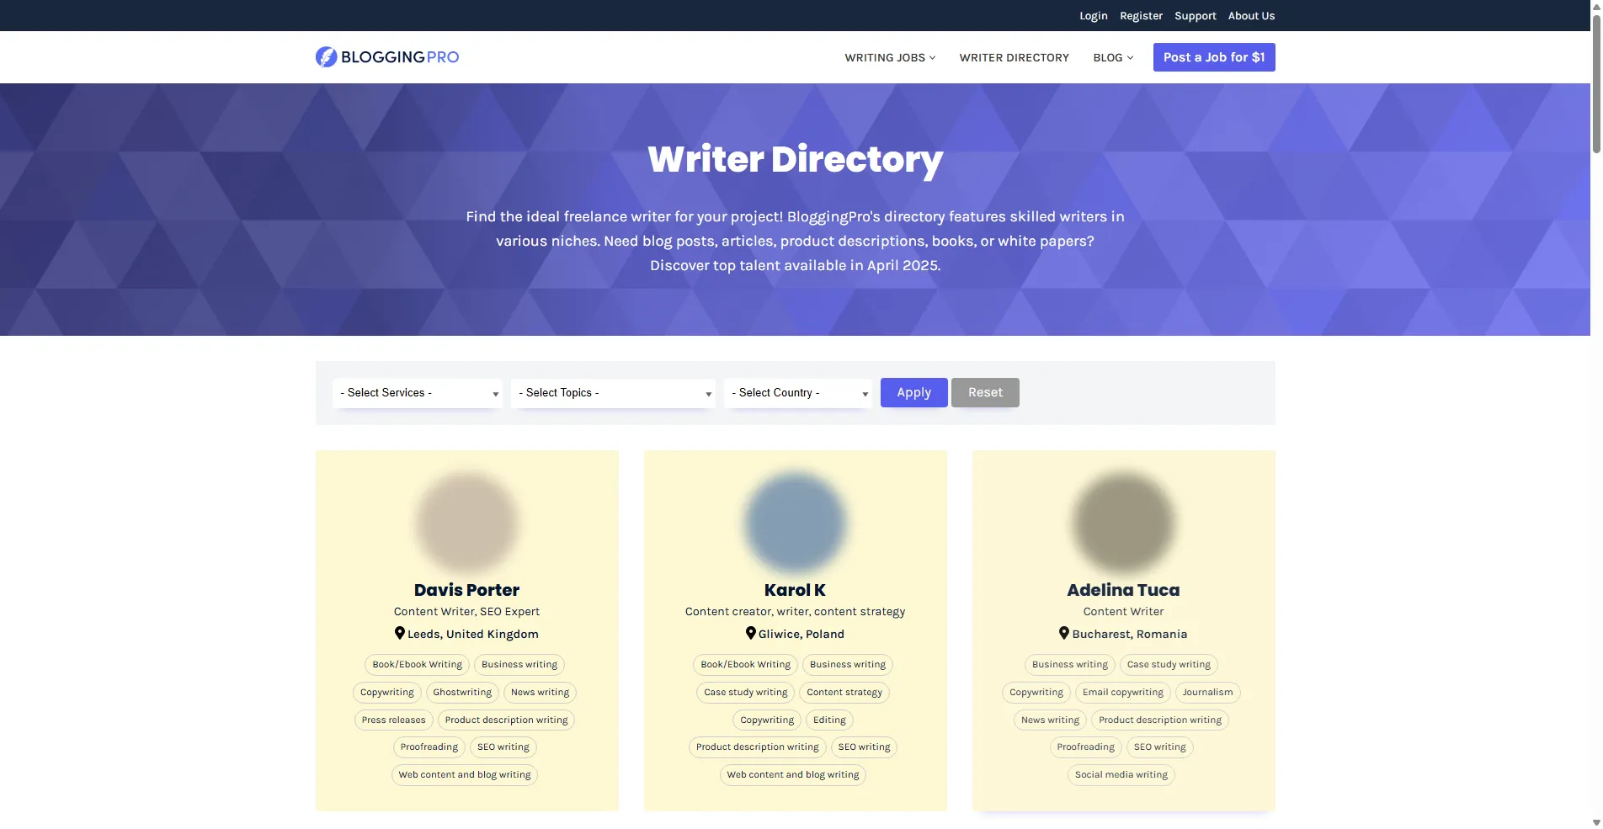The height and width of the screenshot is (829, 1603).
Task: Open the Select Country dropdown
Action: [798, 393]
